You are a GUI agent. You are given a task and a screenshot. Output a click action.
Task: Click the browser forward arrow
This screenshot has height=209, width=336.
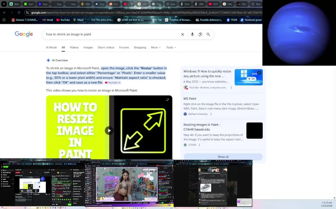tap(12, 13)
